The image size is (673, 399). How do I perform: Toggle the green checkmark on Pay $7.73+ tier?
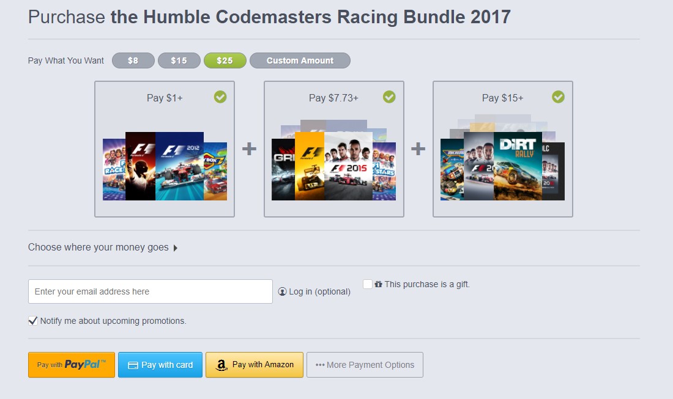pos(389,97)
